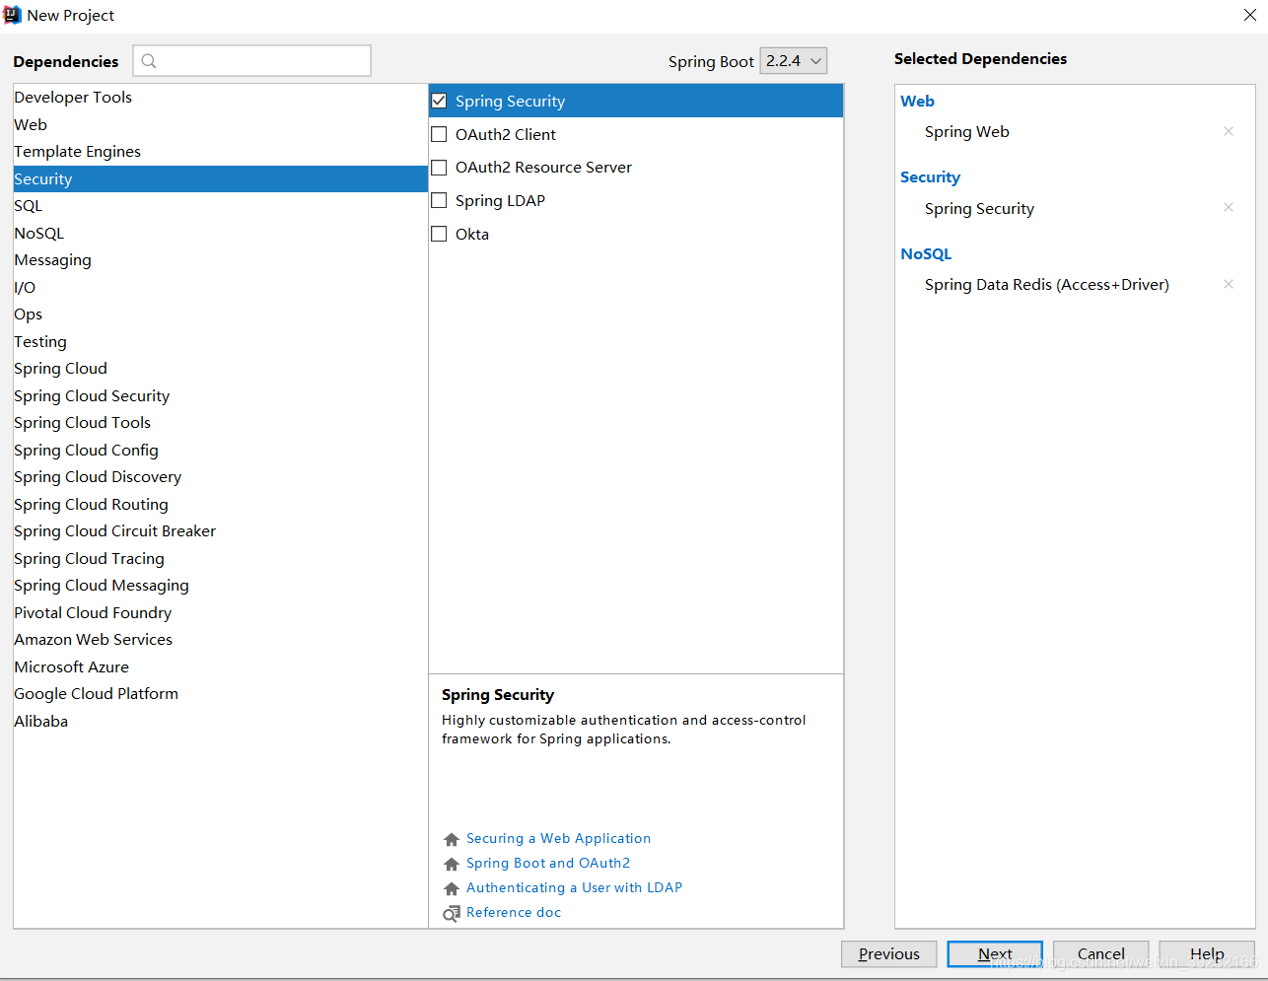1268x981 pixels.
Task: Open the Reference doc link
Action: click(514, 912)
